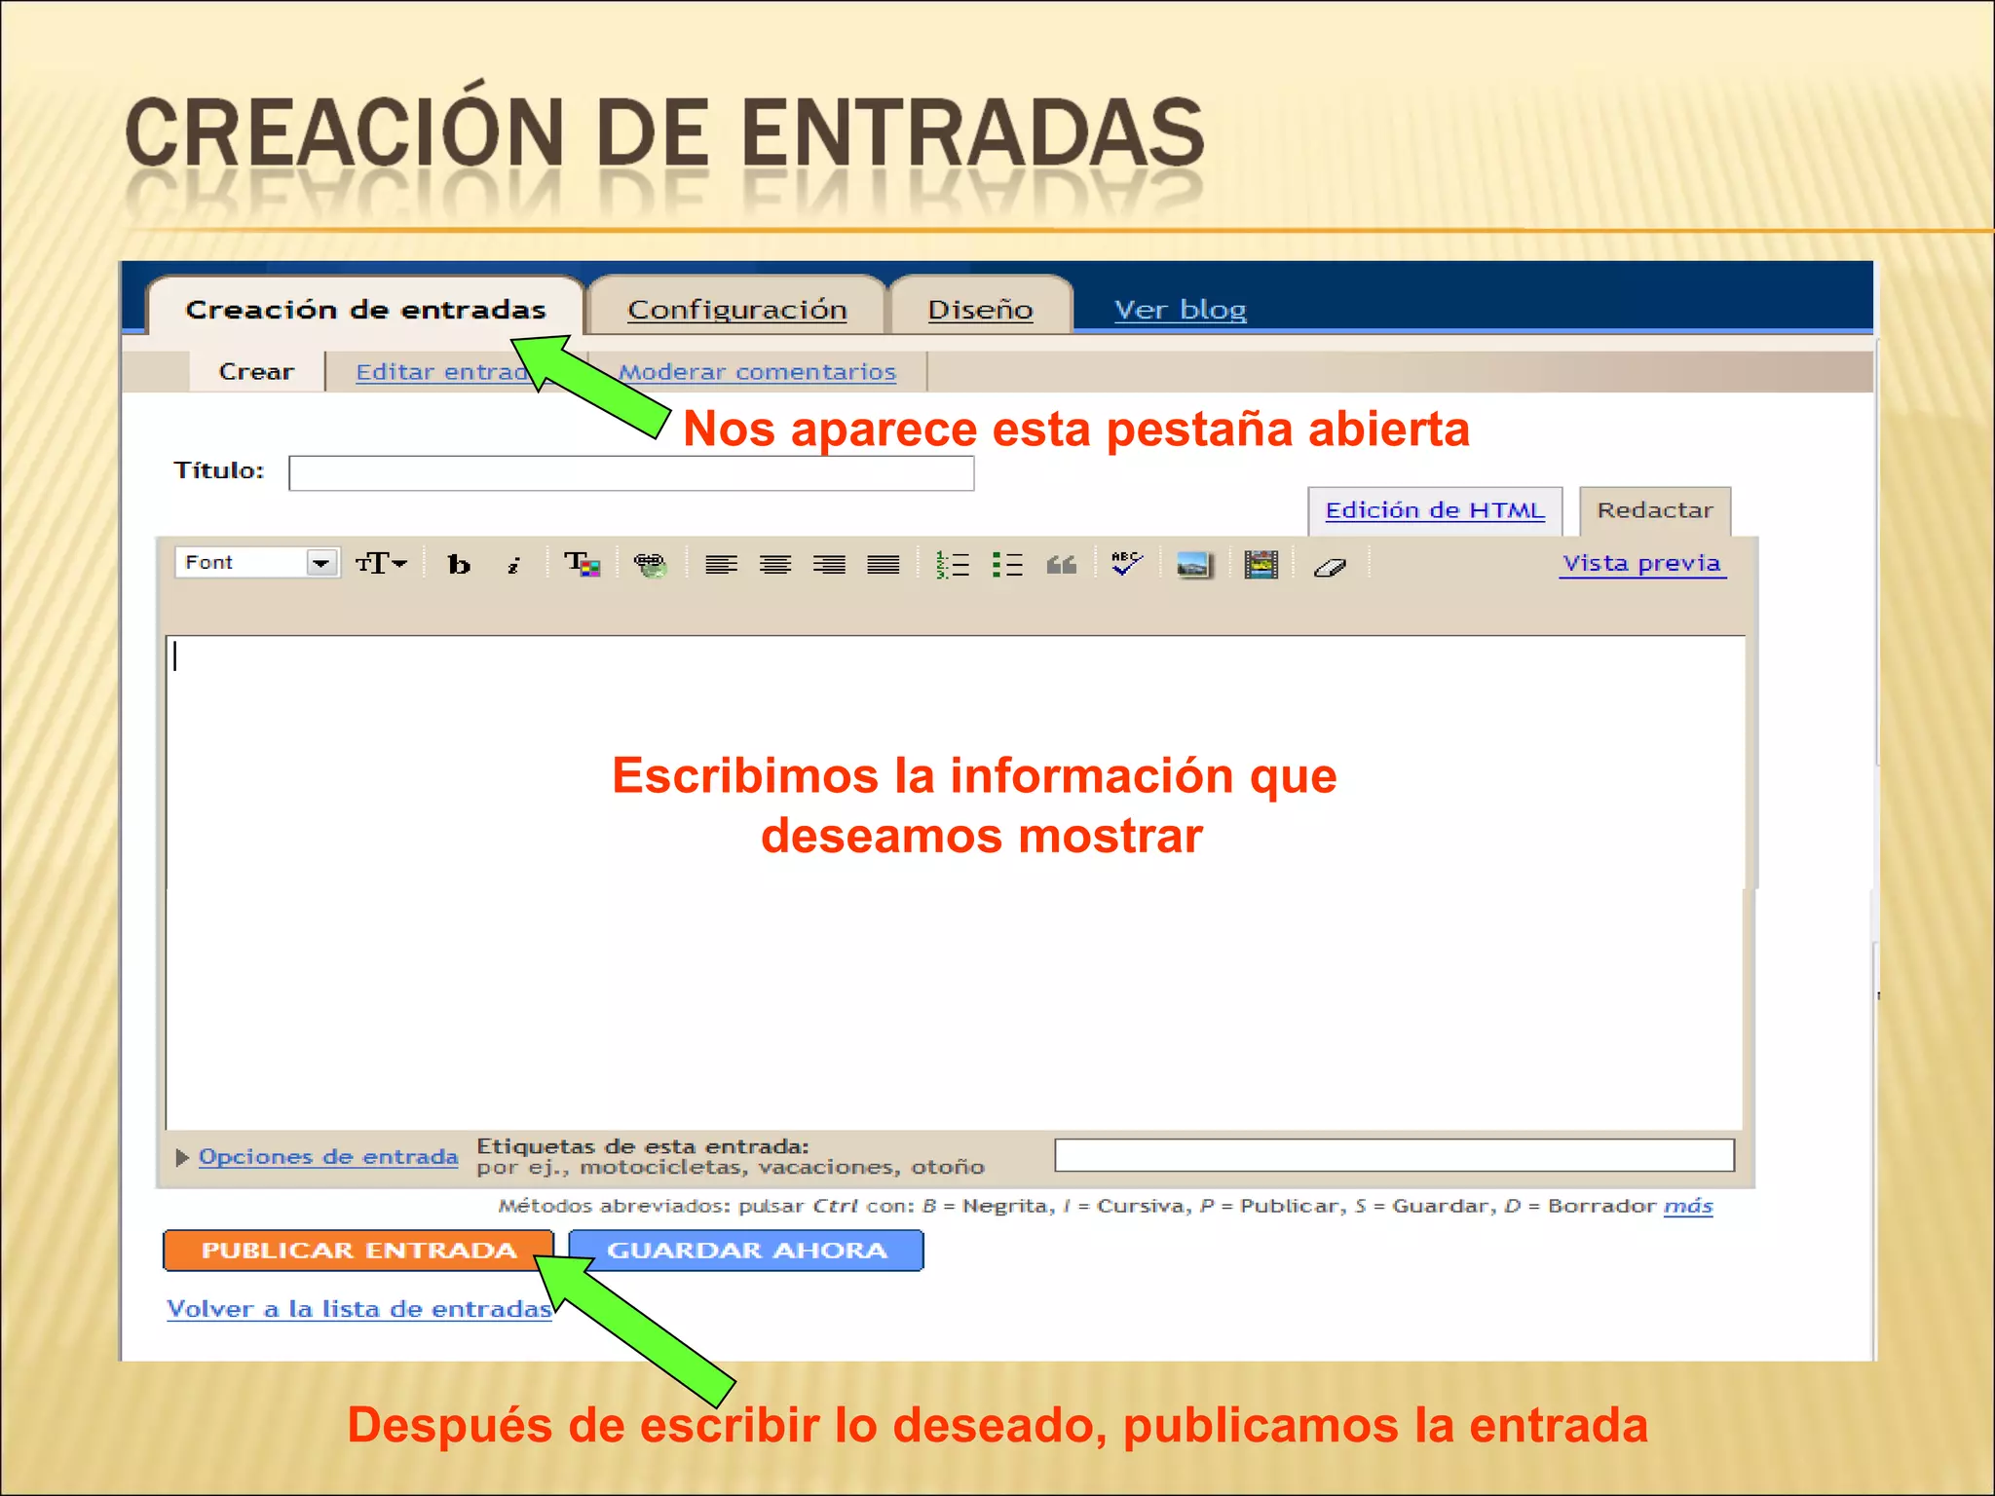The height and width of the screenshot is (1496, 1995).
Task: Add a video to the post
Action: coord(1261,565)
